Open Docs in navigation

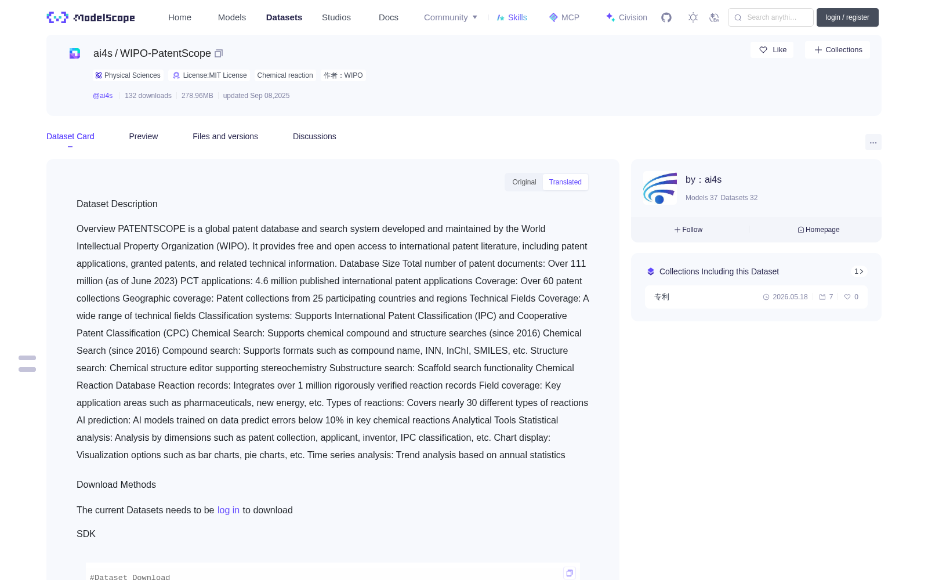[x=389, y=17]
